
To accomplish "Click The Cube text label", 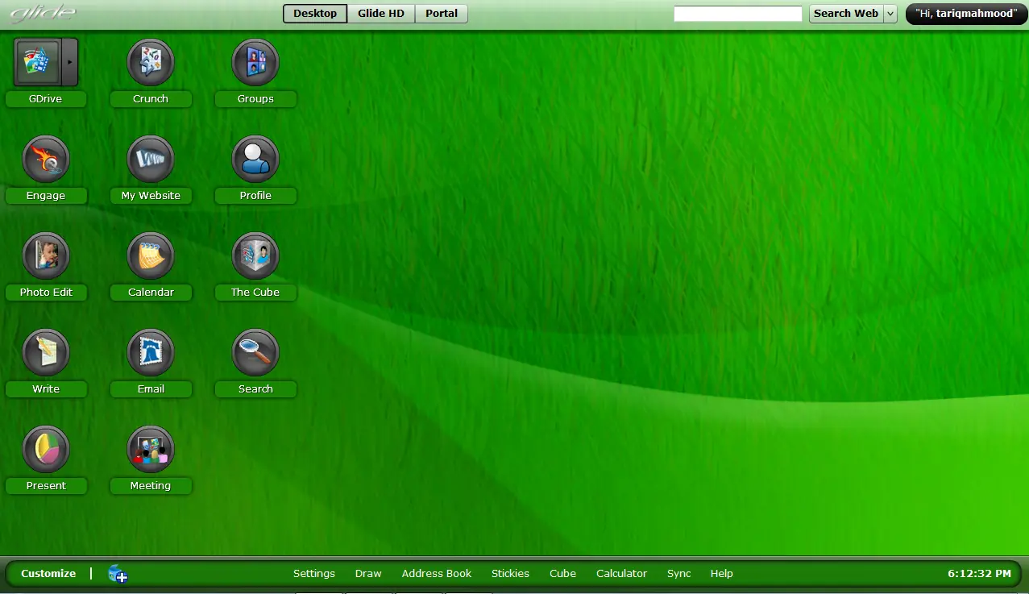I will [255, 293].
